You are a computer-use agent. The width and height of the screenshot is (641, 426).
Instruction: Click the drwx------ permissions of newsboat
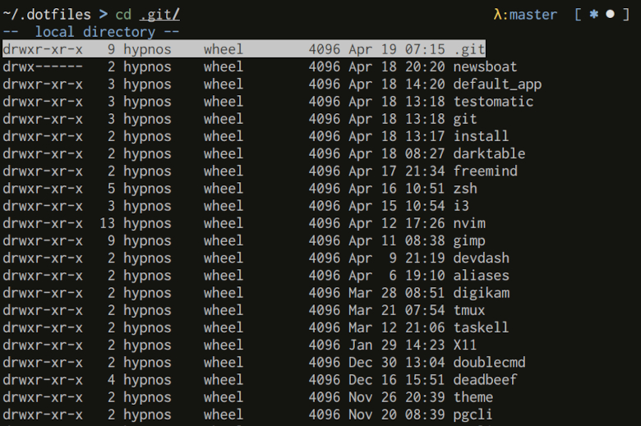point(43,66)
